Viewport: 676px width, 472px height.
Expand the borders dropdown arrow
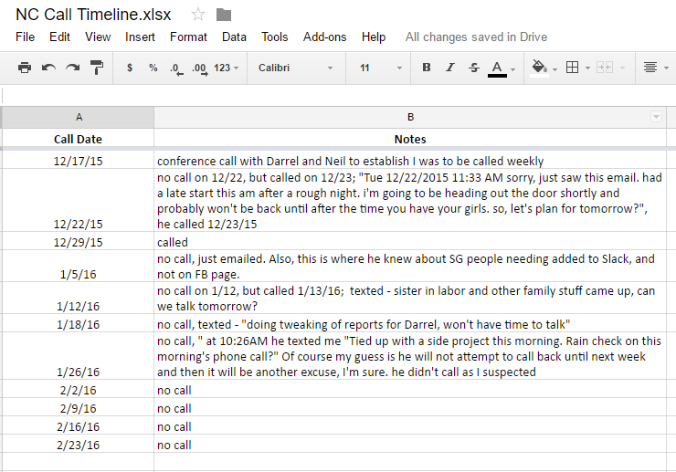point(587,68)
